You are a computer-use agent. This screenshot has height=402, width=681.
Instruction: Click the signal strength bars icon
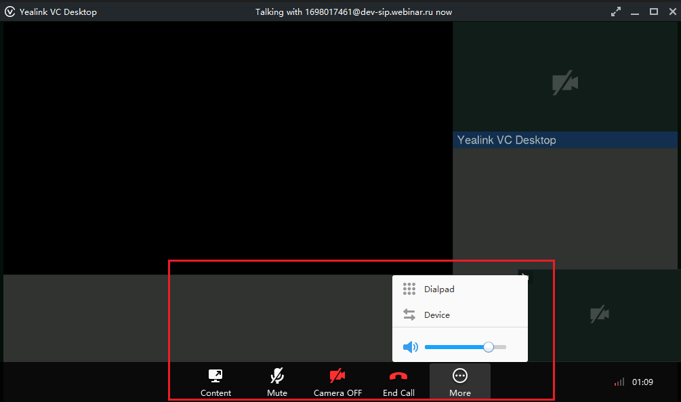(619, 382)
